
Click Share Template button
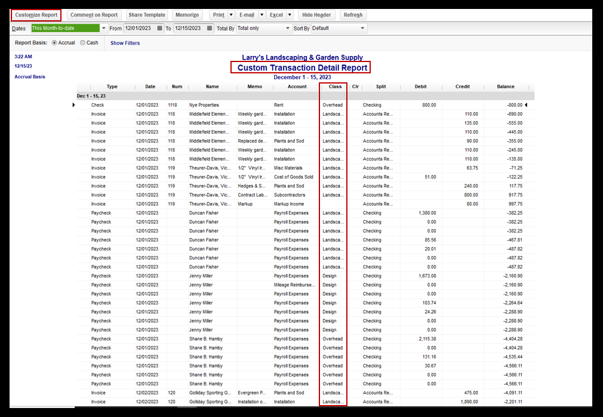[x=147, y=15]
